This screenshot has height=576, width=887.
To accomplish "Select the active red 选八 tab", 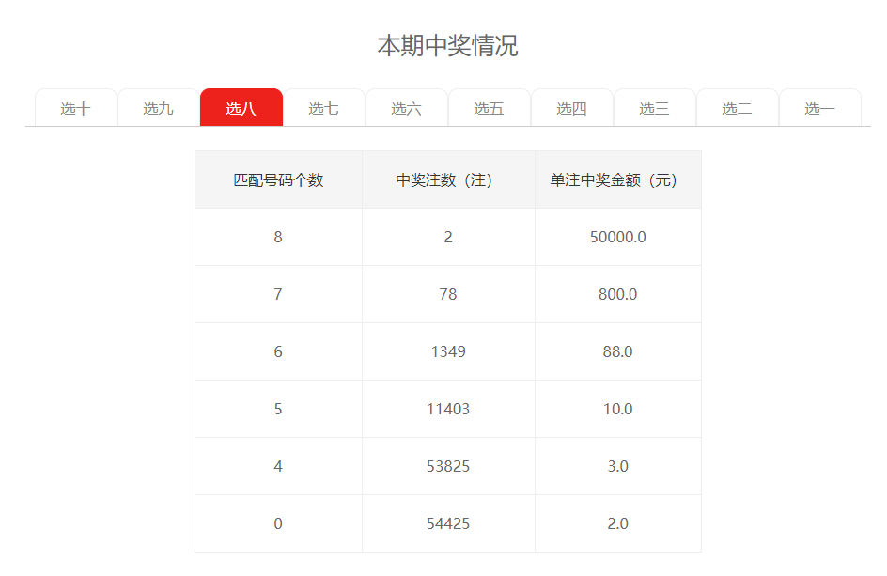I will [241, 108].
